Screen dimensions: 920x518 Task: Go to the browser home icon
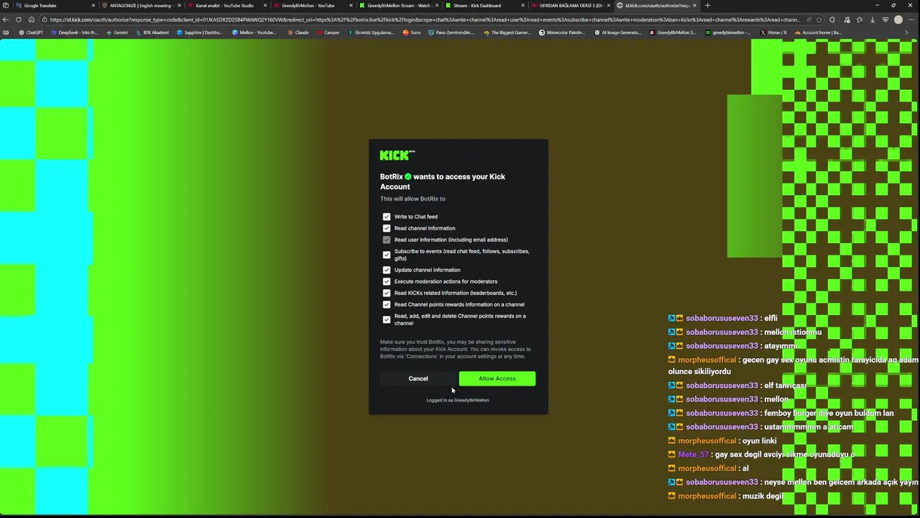(x=31, y=19)
